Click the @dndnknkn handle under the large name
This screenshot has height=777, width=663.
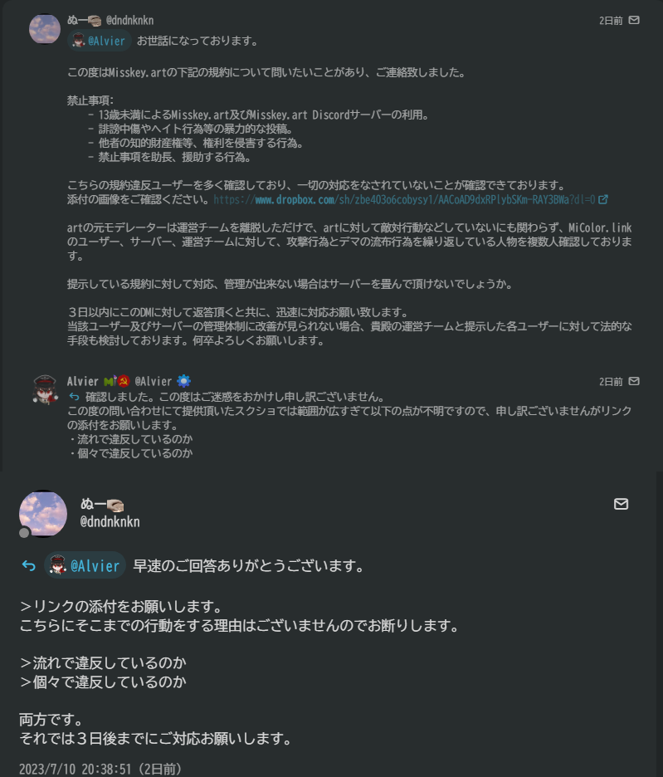[x=110, y=521]
